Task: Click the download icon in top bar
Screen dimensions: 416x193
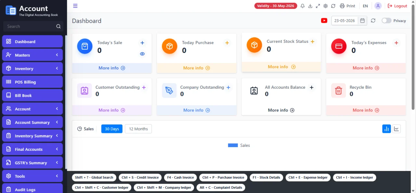Action: click(310, 6)
